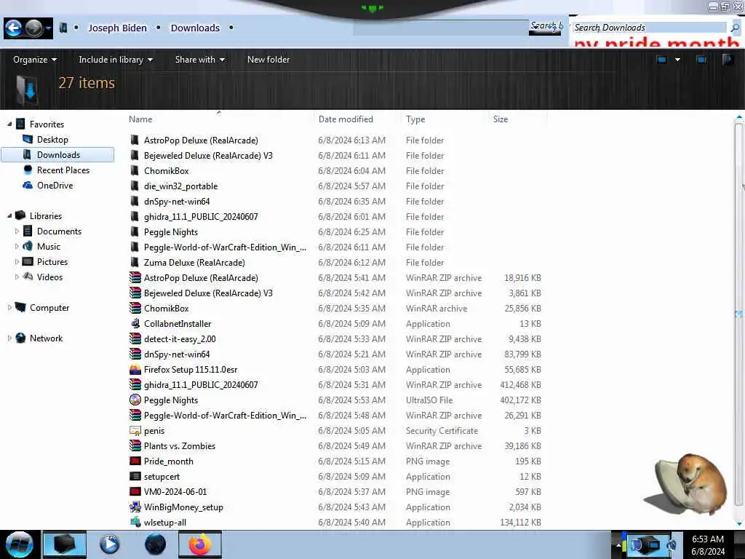This screenshot has height=559, width=745.
Task: Expand the Videos library node
Action: coord(17,277)
